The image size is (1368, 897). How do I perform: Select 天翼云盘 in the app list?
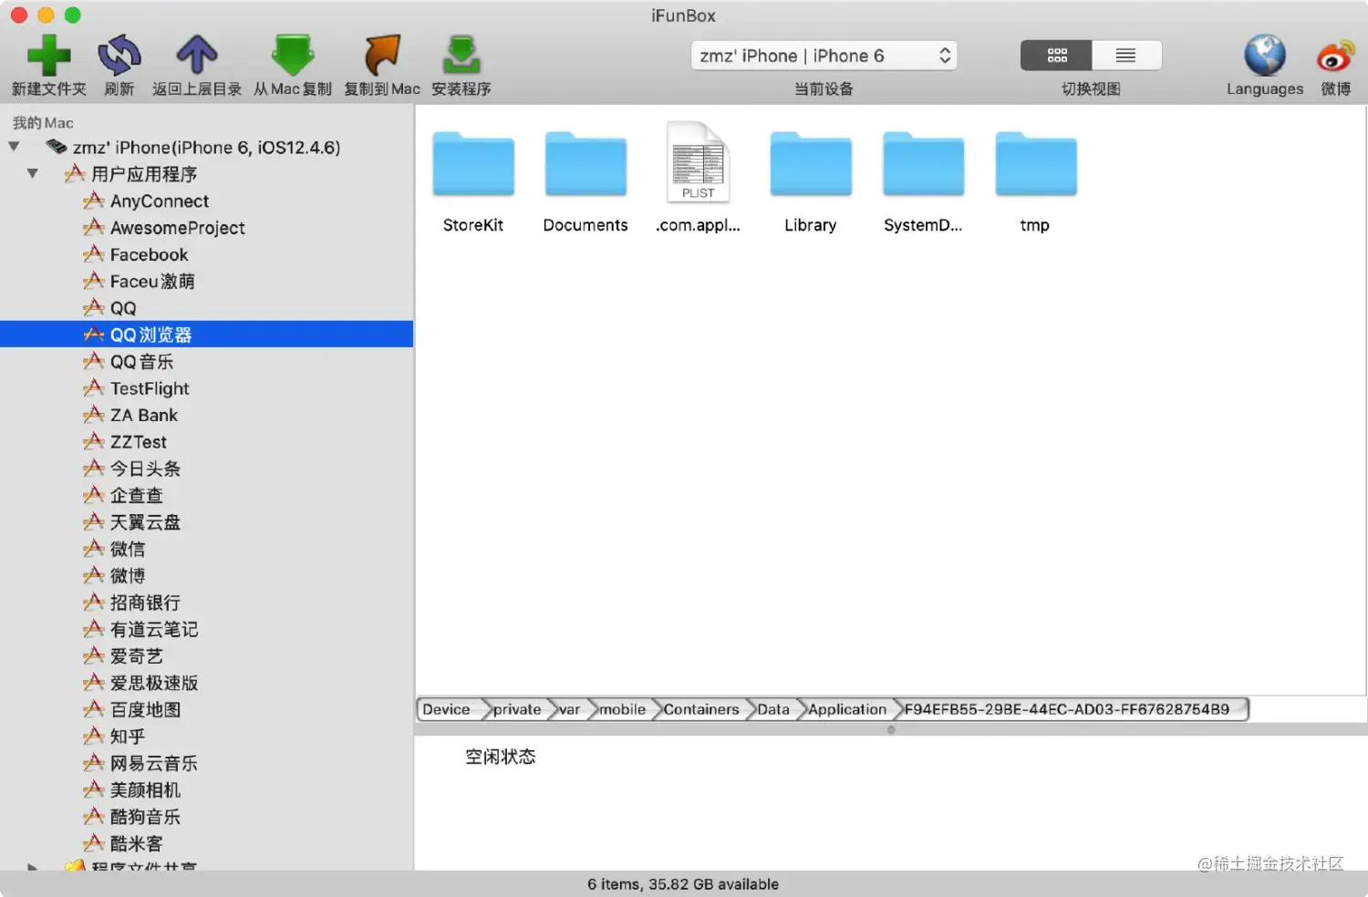(x=145, y=521)
